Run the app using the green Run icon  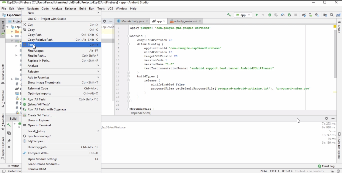[x=257, y=15]
